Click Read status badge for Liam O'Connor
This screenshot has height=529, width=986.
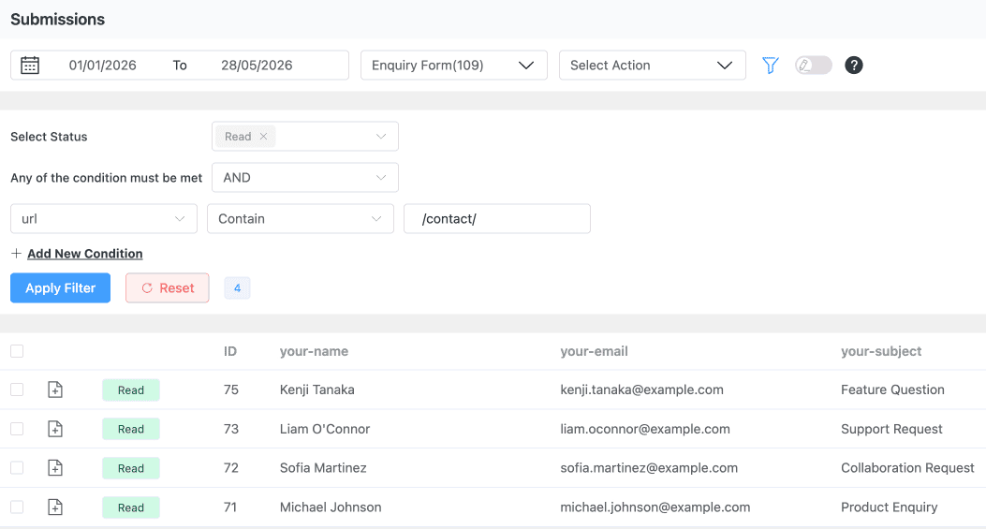tap(131, 429)
